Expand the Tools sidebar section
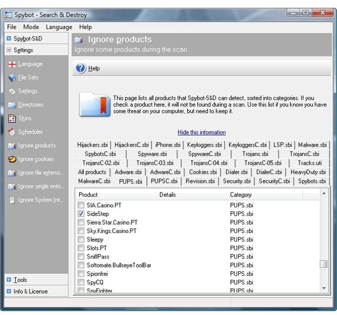 pos(9,280)
